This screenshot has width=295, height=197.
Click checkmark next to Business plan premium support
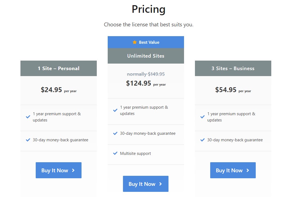point(202,117)
